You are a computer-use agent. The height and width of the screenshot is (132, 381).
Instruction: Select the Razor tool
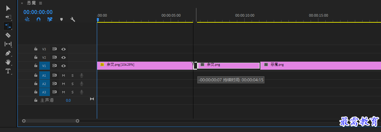8,35
